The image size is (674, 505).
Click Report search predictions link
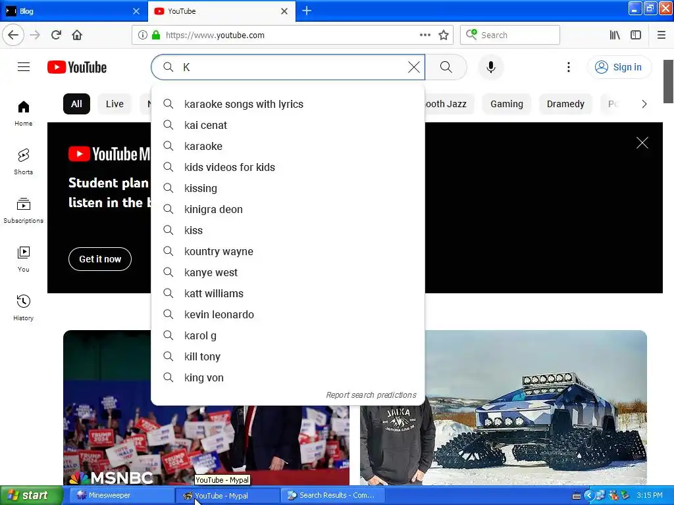[371, 395]
